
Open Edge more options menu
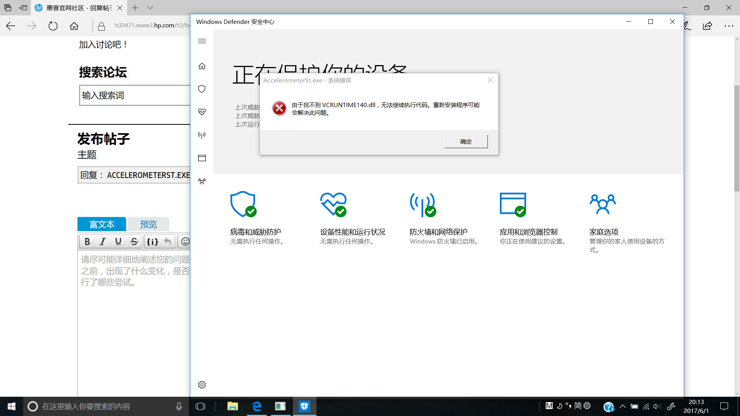[728, 26]
